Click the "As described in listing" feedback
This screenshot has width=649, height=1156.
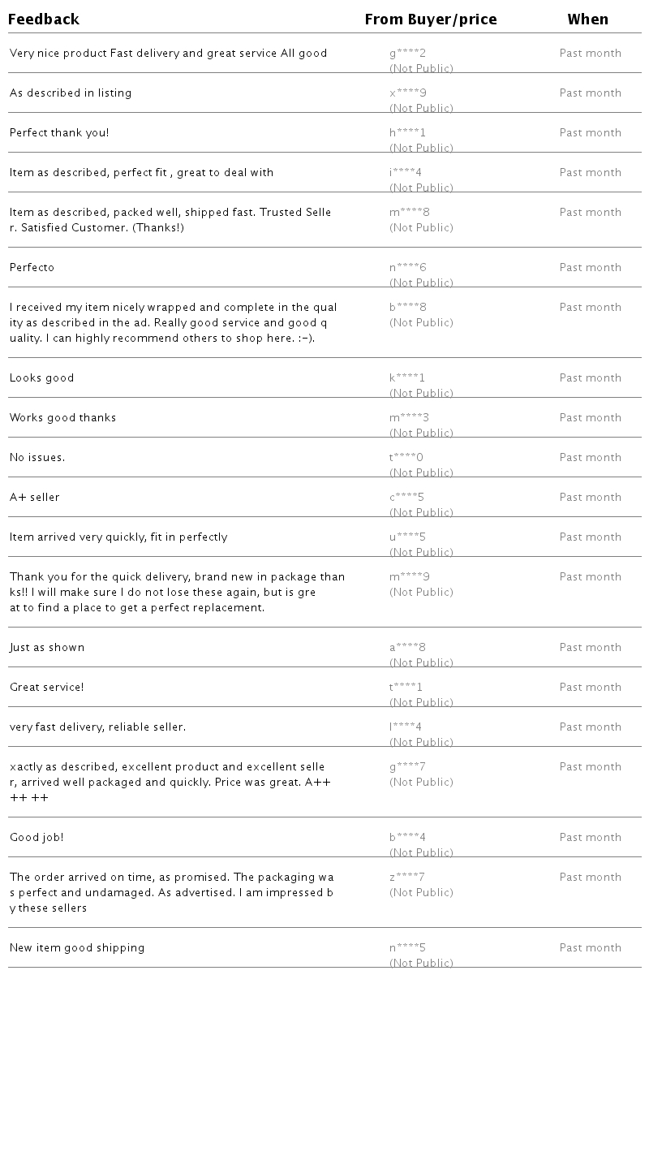click(x=71, y=93)
